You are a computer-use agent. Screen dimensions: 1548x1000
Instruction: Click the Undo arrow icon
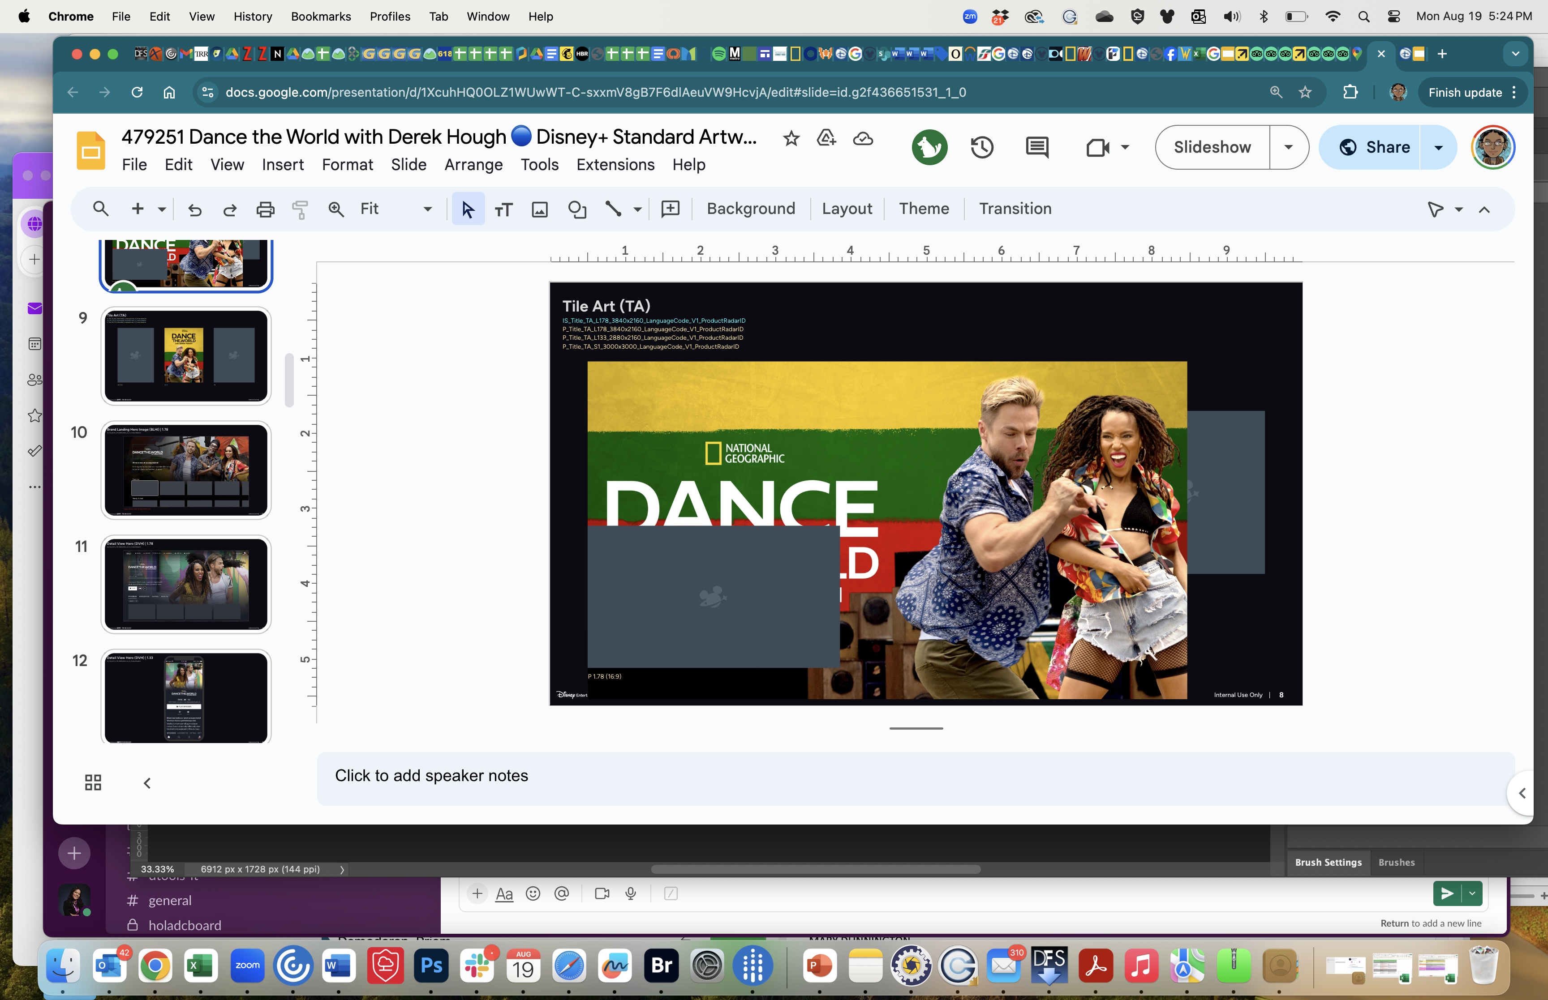(x=194, y=209)
